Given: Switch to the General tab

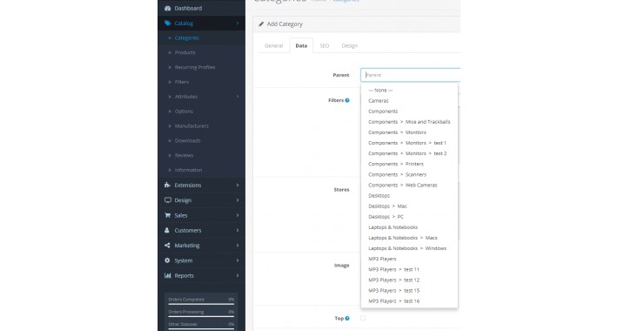Looking at the screenshot, I should 273,46.
